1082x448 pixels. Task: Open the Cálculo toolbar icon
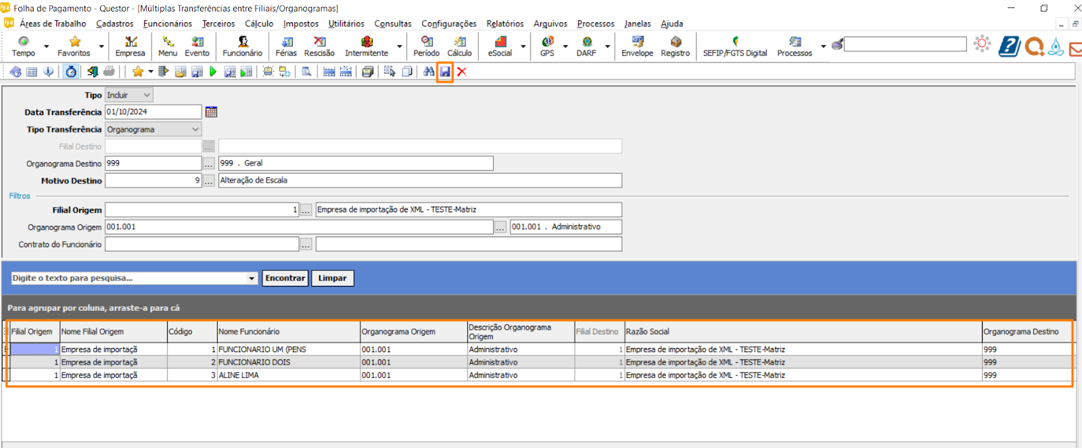(459, 46)
